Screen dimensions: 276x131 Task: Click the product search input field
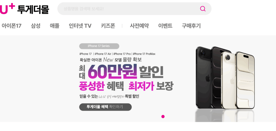pos(134,9)
